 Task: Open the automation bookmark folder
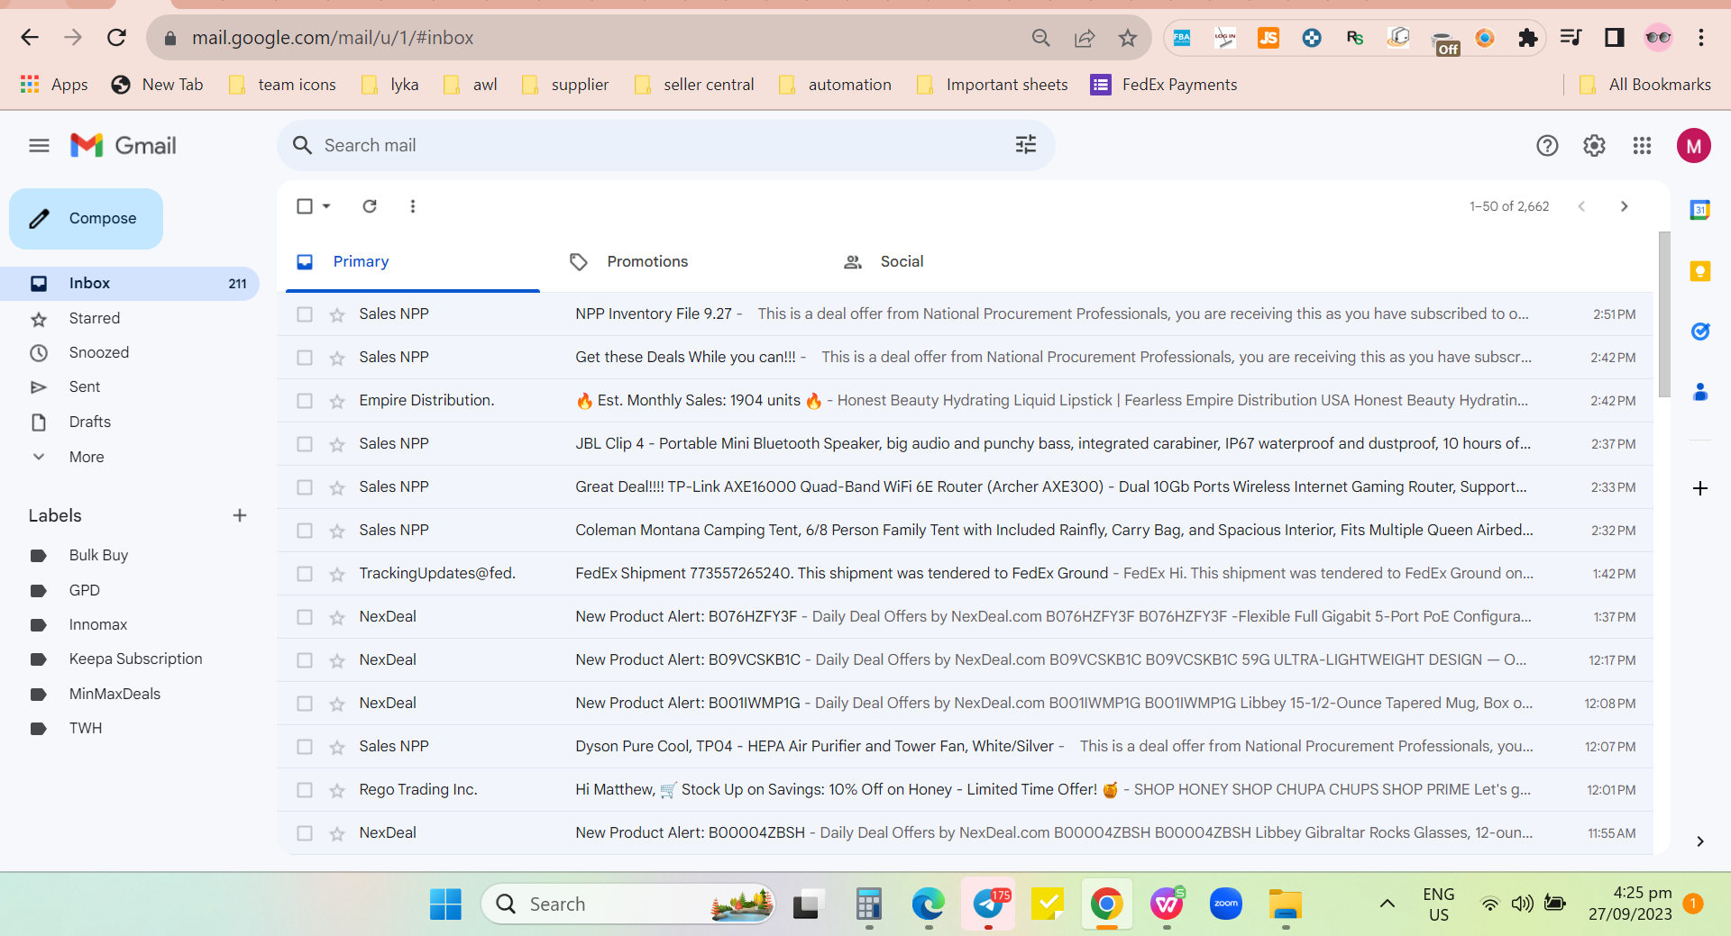[836, 85]
